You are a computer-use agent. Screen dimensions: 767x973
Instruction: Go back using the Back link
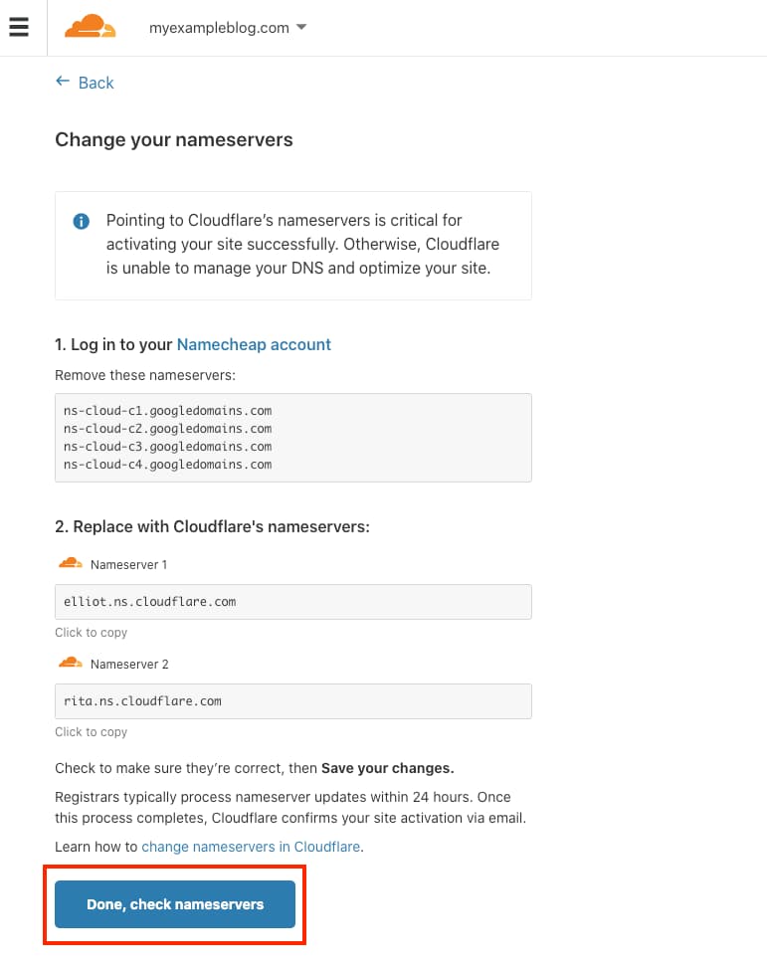[x=96, y=83]
